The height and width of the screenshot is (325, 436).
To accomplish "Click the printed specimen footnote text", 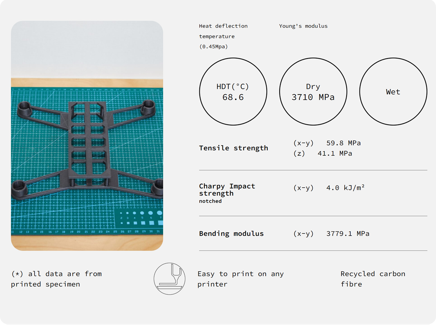I will tap(56, 279).
